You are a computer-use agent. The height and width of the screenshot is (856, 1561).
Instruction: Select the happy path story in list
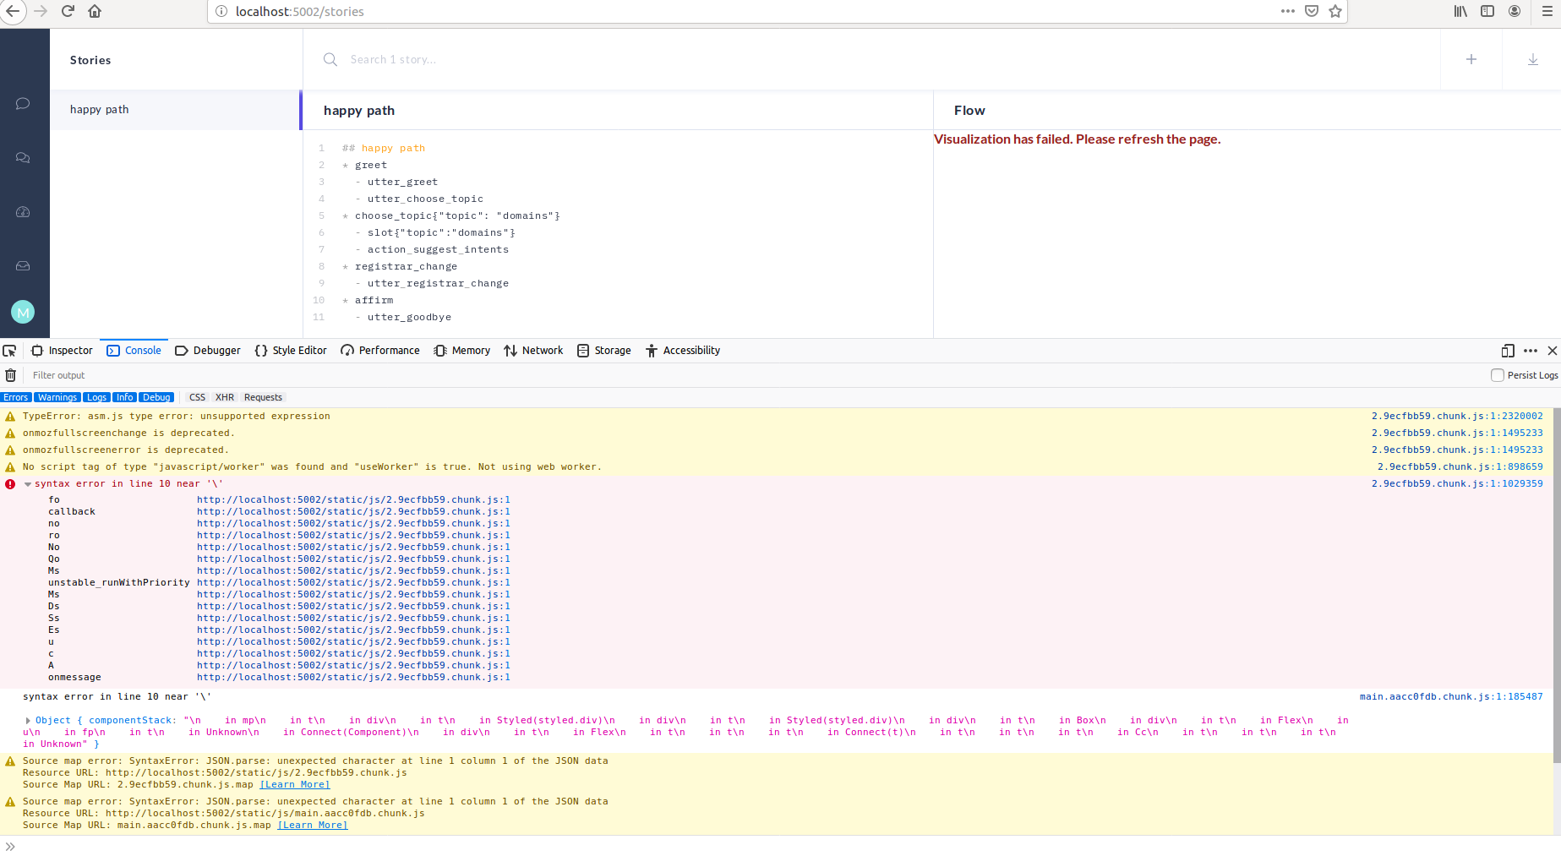coord(176,110)
